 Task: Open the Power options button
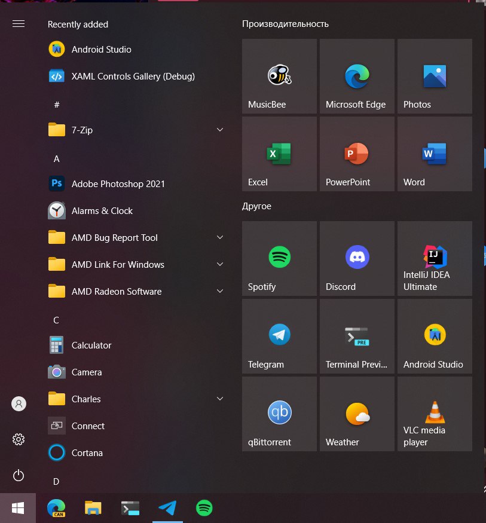pos(19,475)
